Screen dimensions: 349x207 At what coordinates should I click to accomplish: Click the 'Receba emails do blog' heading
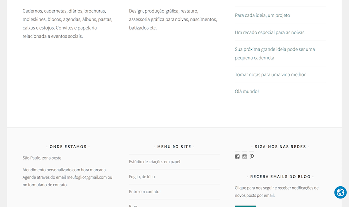[x=280, y=177]
